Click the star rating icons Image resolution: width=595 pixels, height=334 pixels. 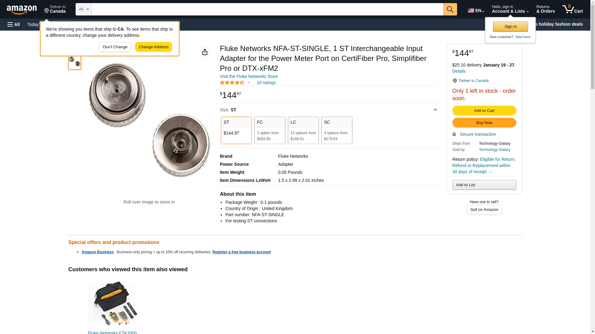pos(232,83)
